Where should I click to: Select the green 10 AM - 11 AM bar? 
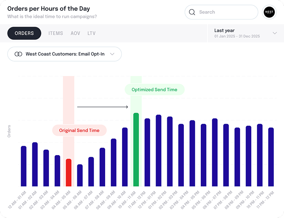(x=136, y=149)
